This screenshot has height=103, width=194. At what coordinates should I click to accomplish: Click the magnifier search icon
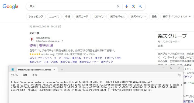(x=140, y=6)
